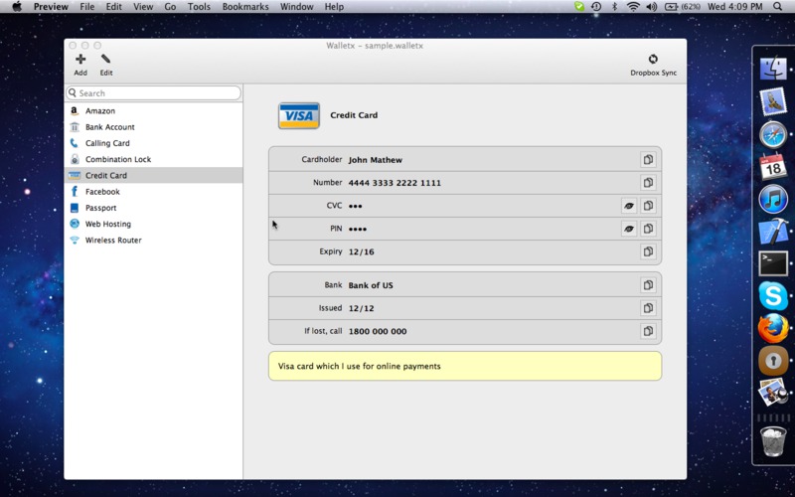795x497 pixels.
Task: Copy the Expiry date value
Action: tap(648, 252)
